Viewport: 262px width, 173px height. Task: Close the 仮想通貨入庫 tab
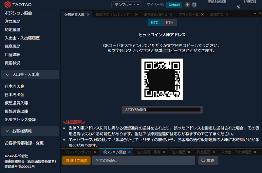(88, 15)
